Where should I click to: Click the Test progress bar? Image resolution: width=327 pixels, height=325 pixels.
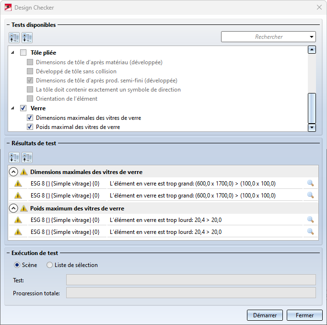point(191,280)
